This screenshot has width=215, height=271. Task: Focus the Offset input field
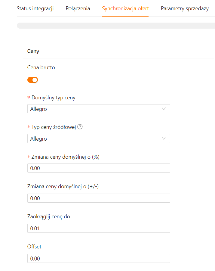[99, 258]
